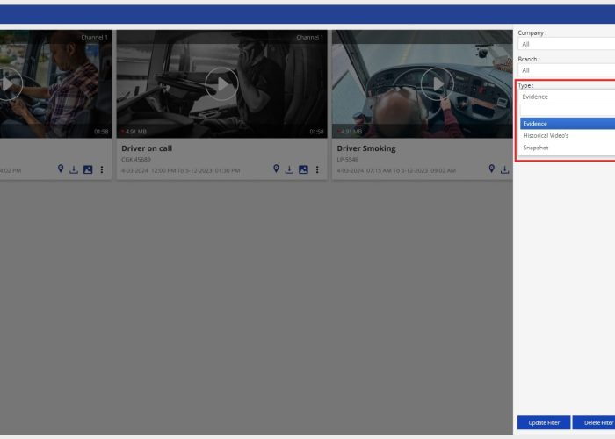Download the Driver on call video
The width and height of the screenshot is (615, 439).
[x=289, y=169]
